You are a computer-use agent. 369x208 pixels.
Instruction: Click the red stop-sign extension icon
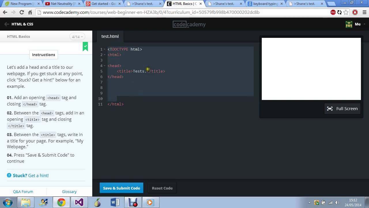[355, 12]
